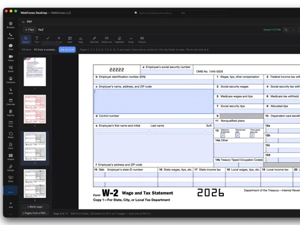Click Wages, tips, other compensation field

tap(239, 81)
